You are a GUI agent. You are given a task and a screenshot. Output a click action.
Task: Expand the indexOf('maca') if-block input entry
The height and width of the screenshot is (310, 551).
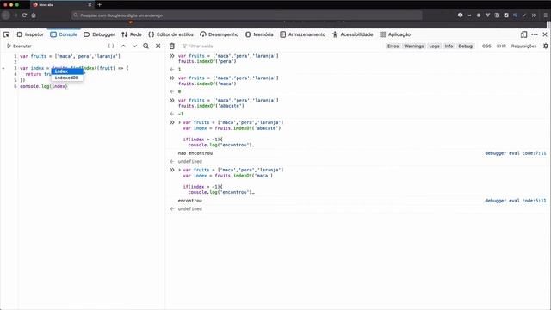click(x=180, y=170)
